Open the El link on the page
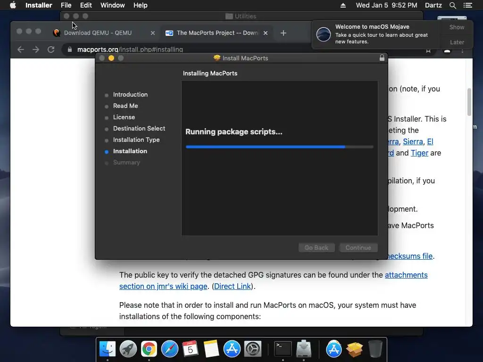Screen dimensions: 483x362 click(x=430, y=141)
